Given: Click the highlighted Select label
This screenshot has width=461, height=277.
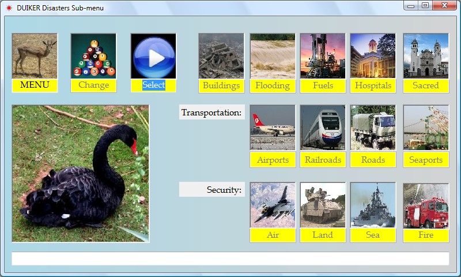Looking at the screenshot, I should pos(153,85).
